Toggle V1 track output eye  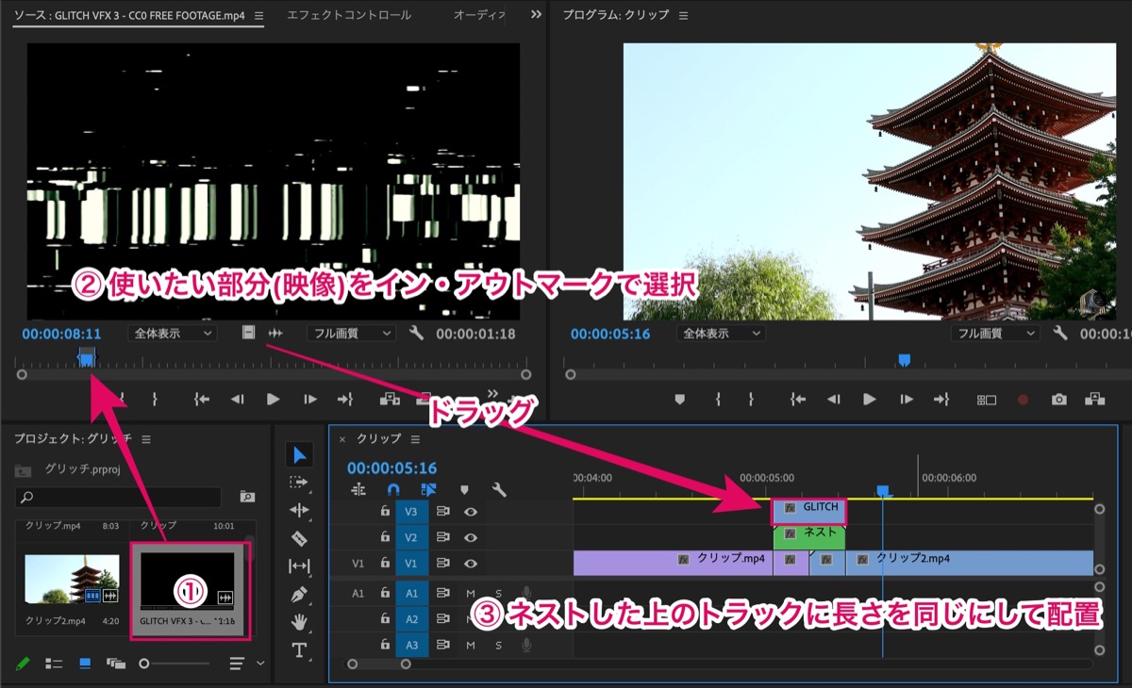tap(470, 564)
